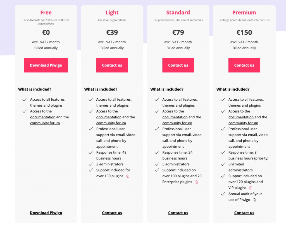This screenshot has width=286, height=228.
Task: Click bottom Contact us link in Standard column
Action: (178, 213)
